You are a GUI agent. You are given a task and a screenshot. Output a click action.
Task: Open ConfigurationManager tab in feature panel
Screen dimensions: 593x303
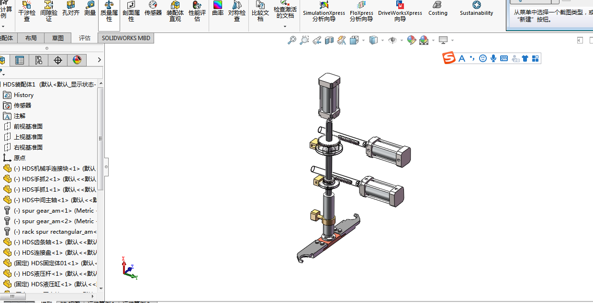point(39,60)
